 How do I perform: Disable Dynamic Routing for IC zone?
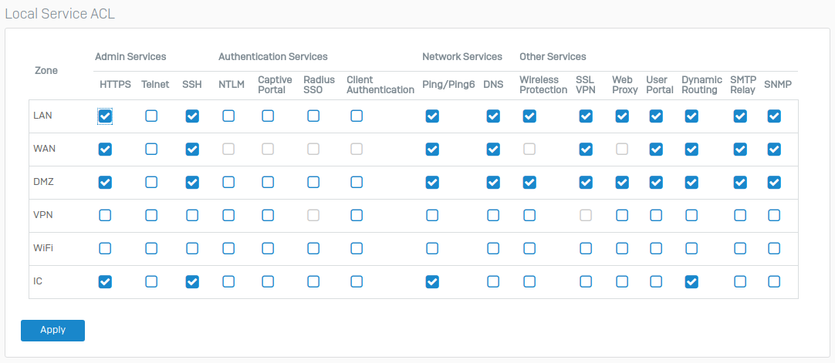(691, 281)
